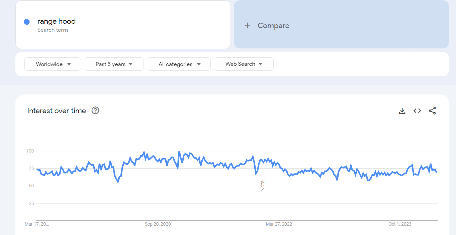Open the Interest over time help icon
The width and height of the screenshot is (456, 235).
click(95, 110)
